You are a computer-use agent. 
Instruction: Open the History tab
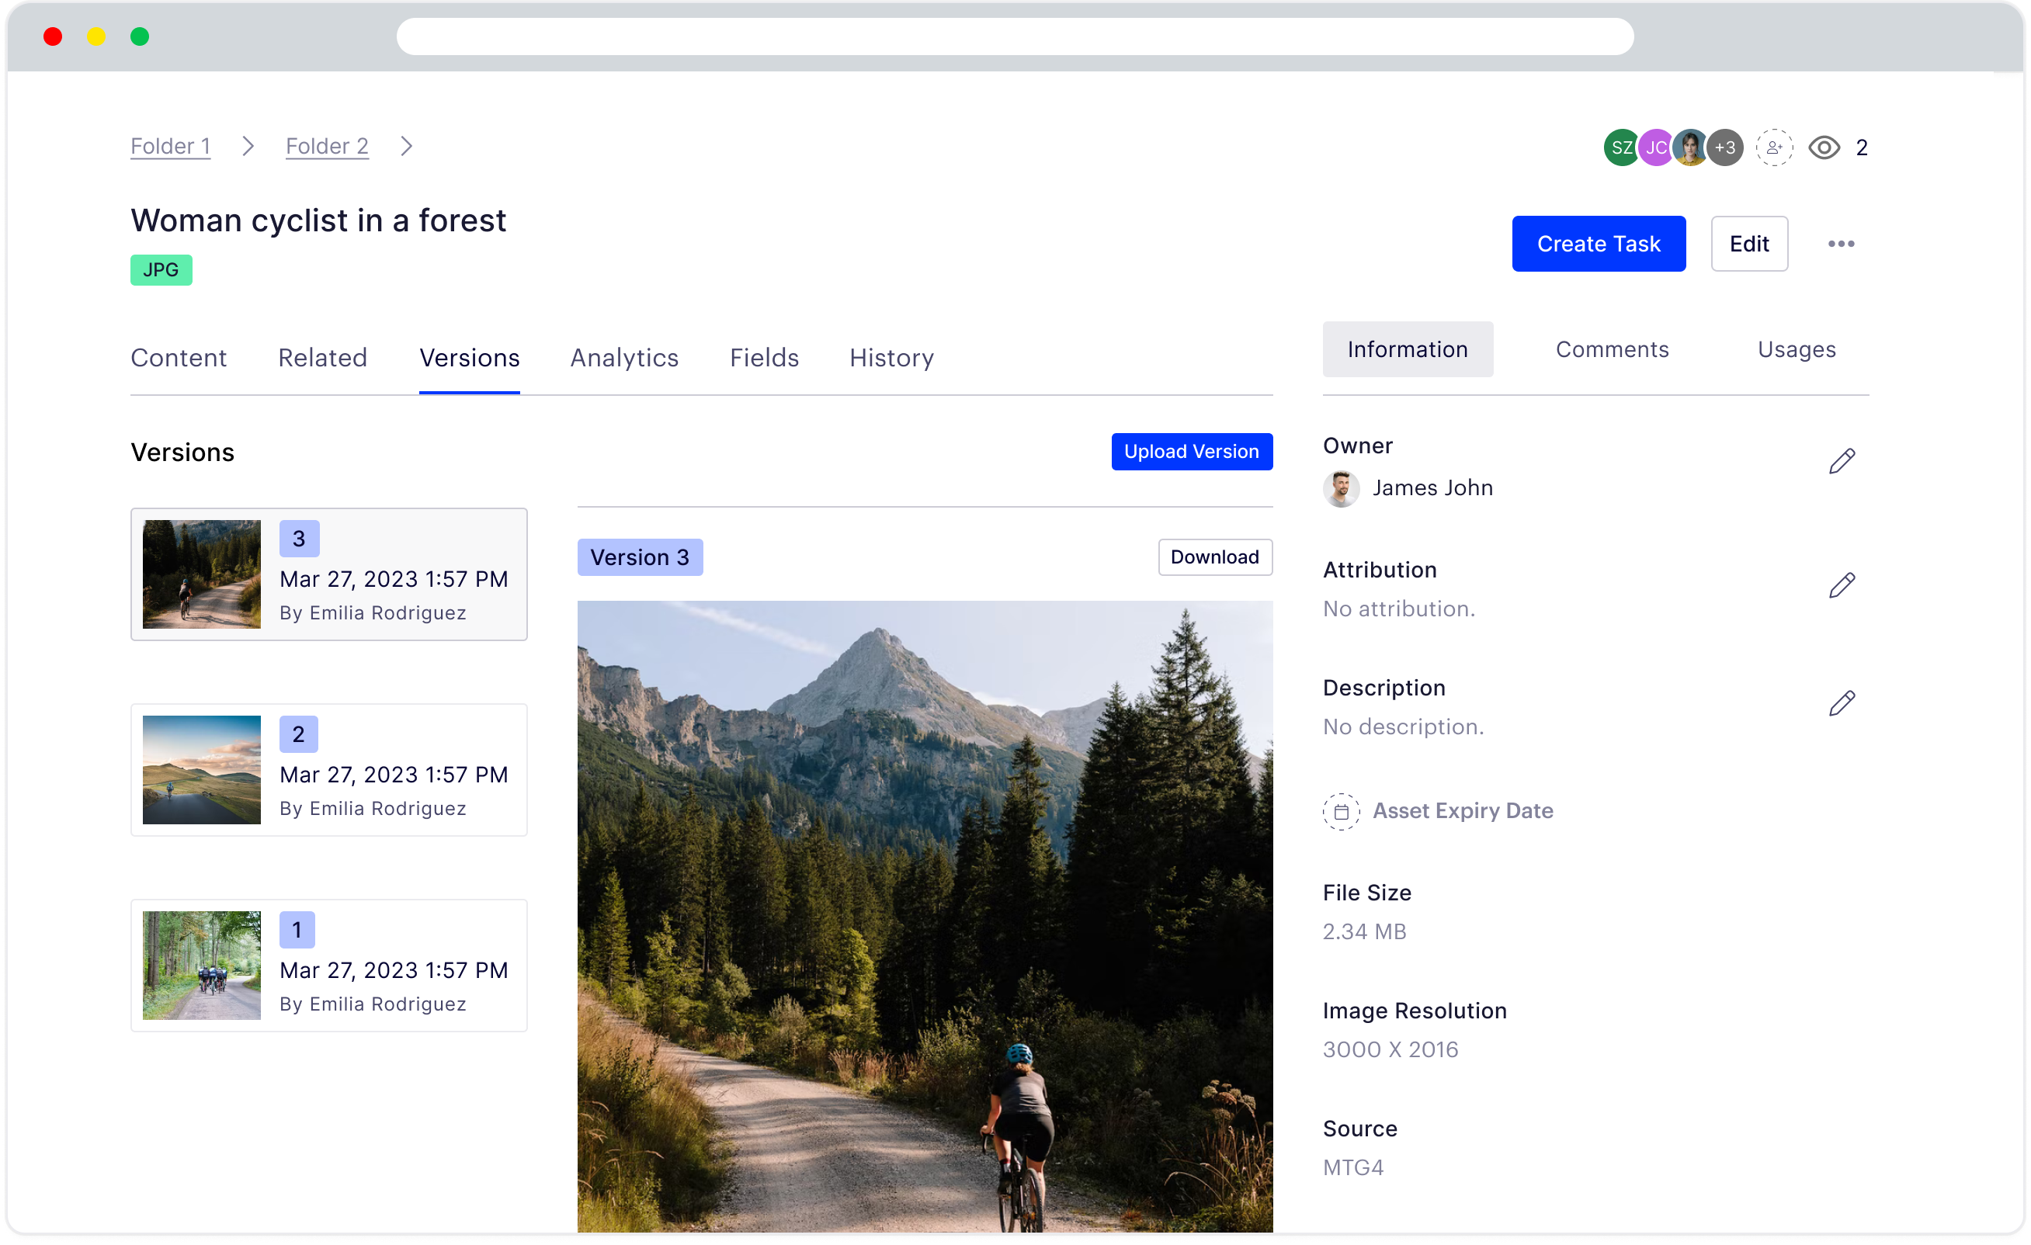[x=891, y=357]
